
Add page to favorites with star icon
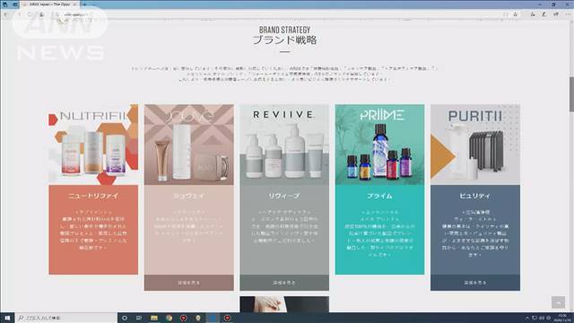tap(515, 14)
